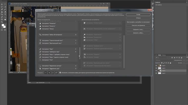Select the Размытие tool row
Screen dimensions: 188x105
tap(58, 23)
